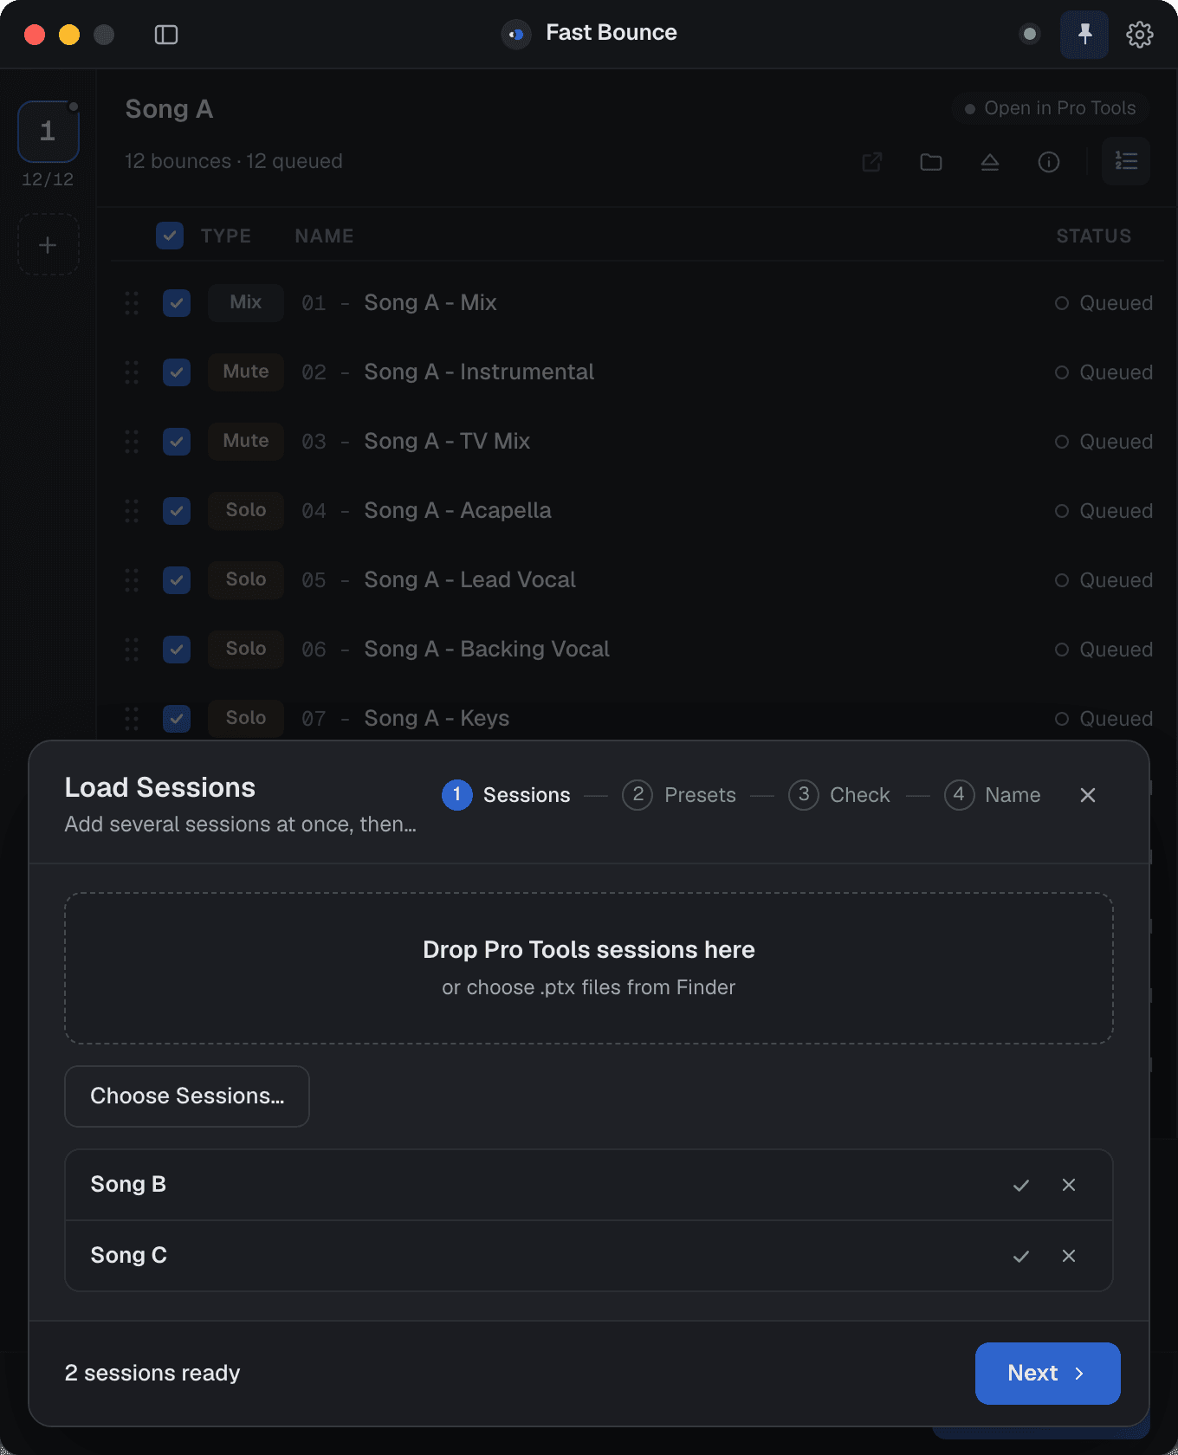
Task: Uncheck Song A - TV Mix checkbox
Action: (x=177, y=442)
